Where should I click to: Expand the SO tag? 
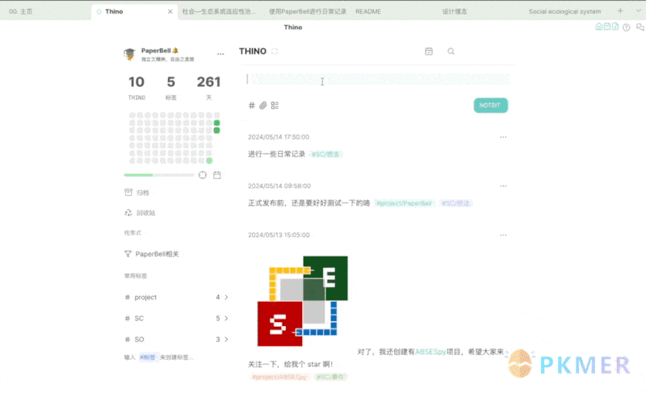coord(226,340)
